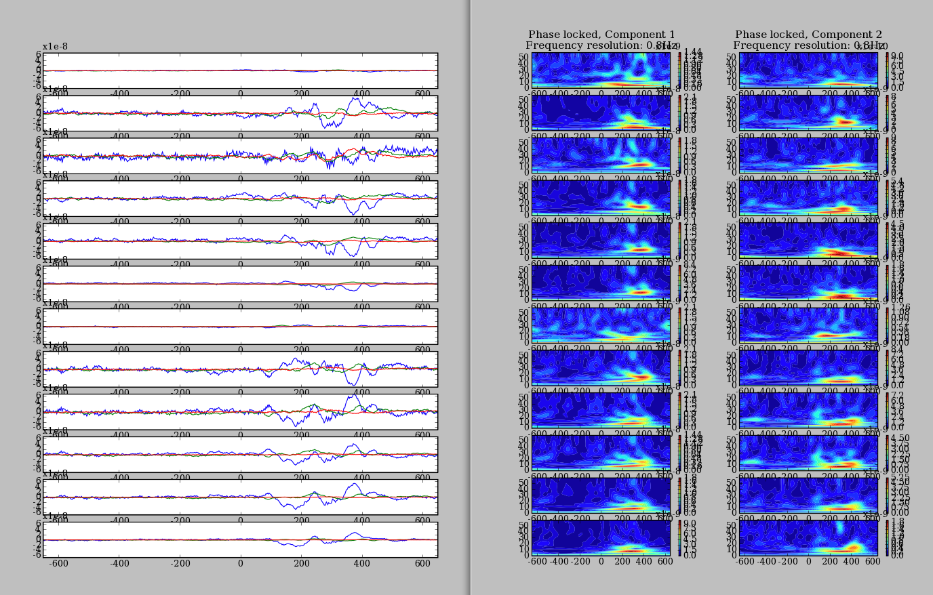Click the 400 tick label under bottom waveform plot
Viewport: 933px width, 595px height.
tap(361, 563)
